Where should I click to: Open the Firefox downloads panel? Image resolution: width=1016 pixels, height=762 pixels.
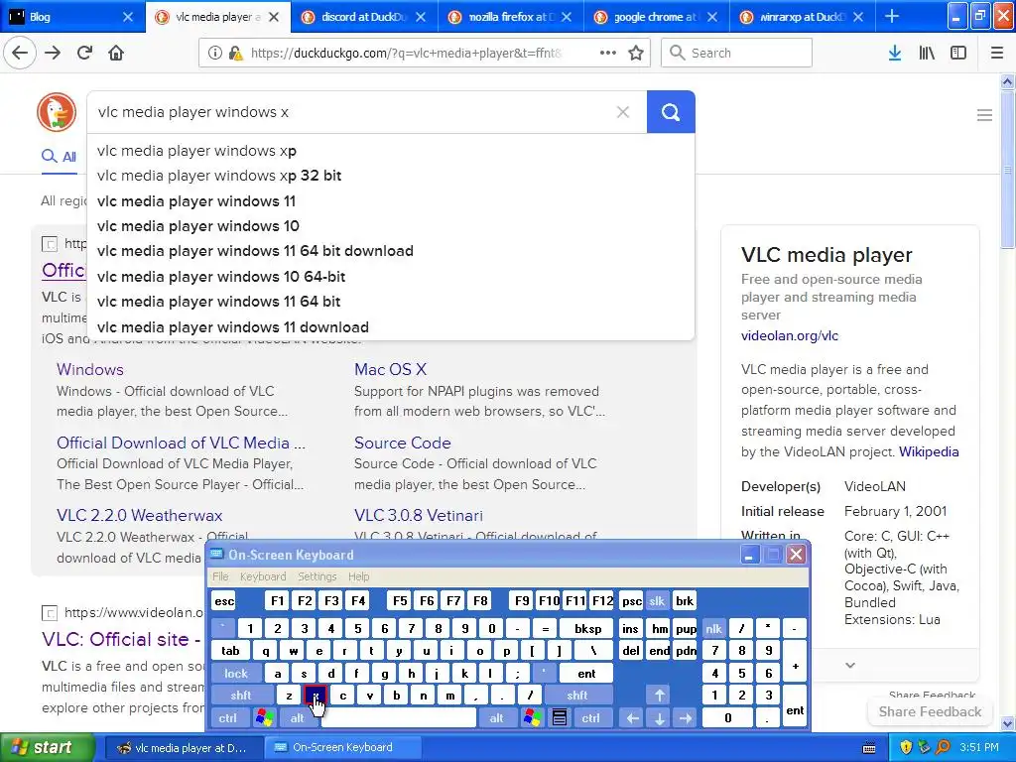pyautogui.click(x=895, y=53)
